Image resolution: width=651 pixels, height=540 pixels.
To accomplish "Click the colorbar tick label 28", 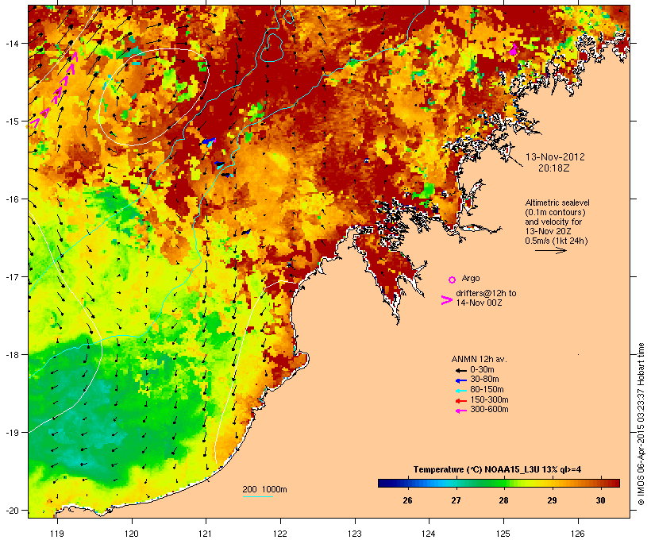I will [x=503, y=500].
